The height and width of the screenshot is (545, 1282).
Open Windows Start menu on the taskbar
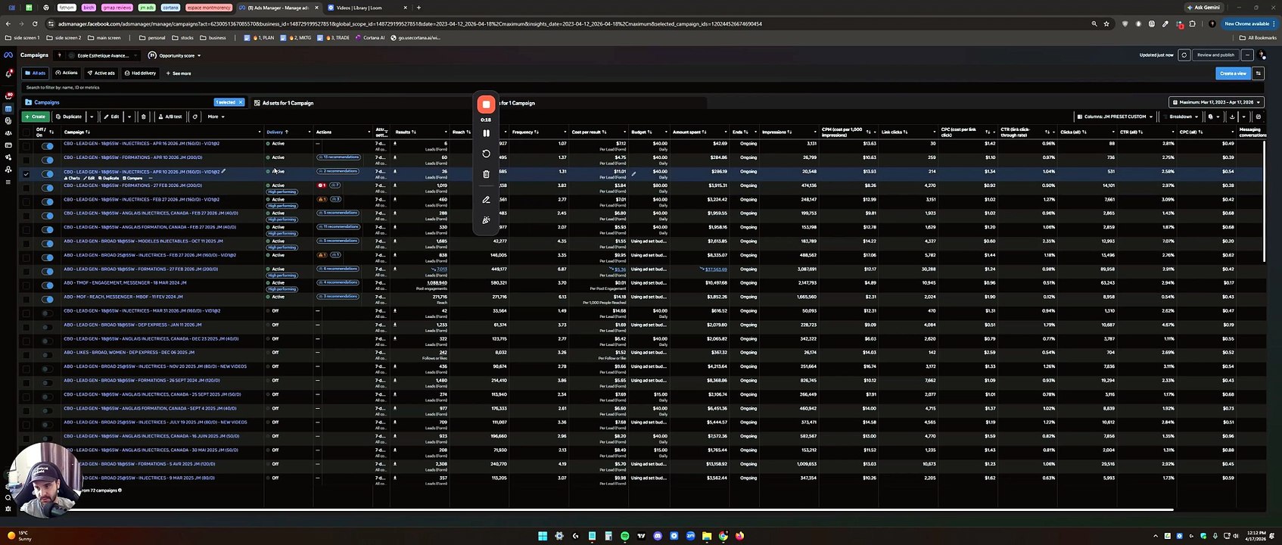pos(543,536)
